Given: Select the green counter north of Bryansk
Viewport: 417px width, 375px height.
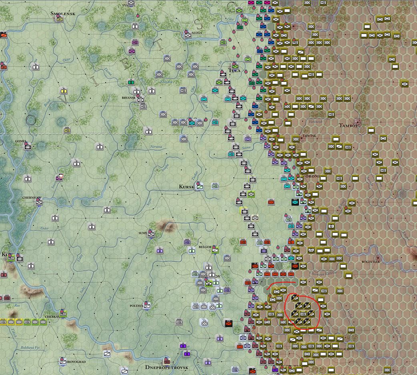Looking at the screenshot, I should pos(131,82).
